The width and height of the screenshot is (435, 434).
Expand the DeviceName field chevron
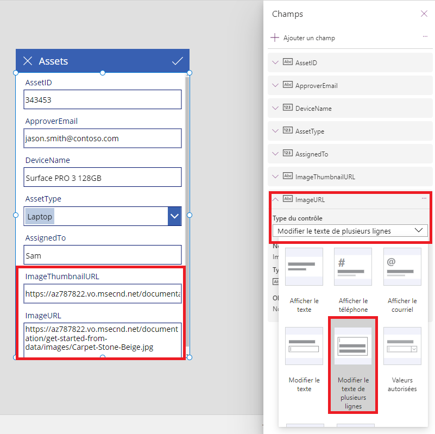pyautogui.click(x=275, y=108)
